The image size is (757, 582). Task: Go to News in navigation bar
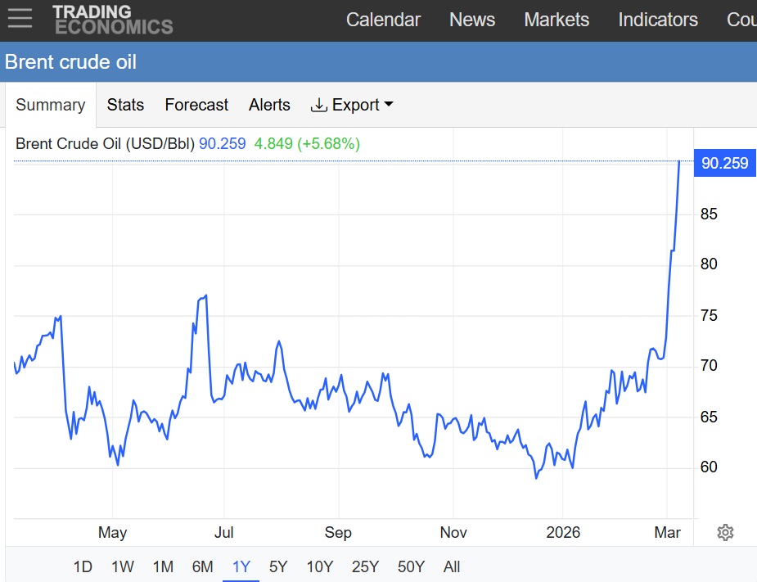pyautogui.click(x=472, y=20)
